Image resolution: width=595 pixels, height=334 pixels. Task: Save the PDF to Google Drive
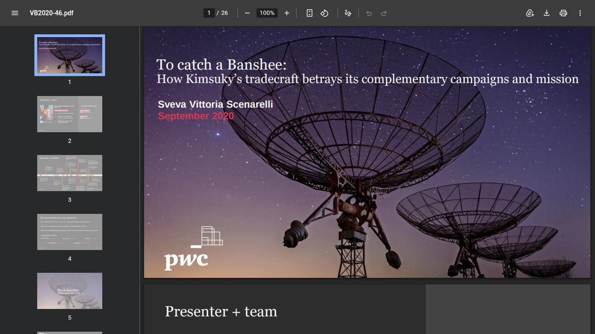[x=530, y=13]
